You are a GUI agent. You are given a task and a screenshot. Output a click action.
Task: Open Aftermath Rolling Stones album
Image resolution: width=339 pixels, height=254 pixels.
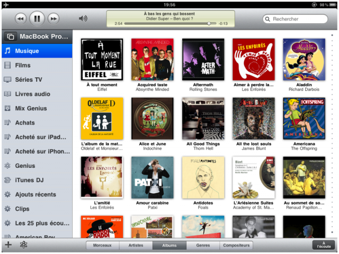point(203,60)
